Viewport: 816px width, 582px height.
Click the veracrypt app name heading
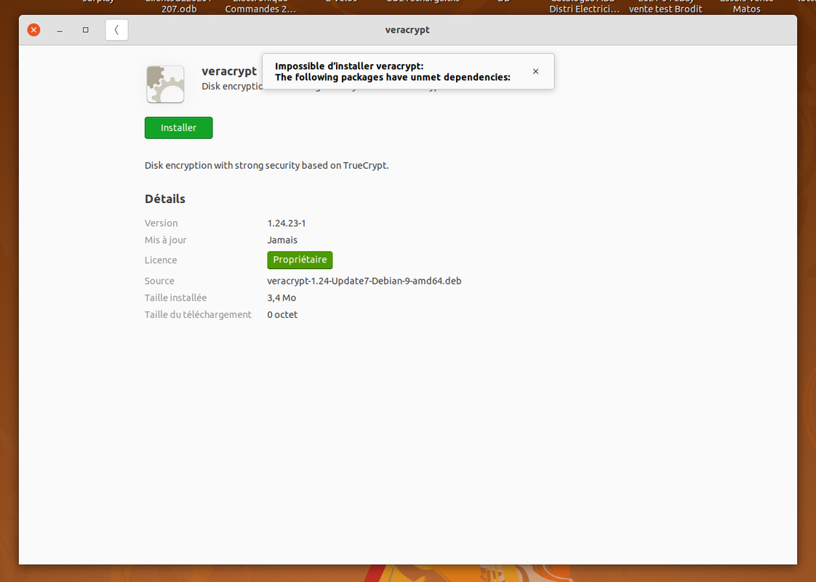pos(229,71)
